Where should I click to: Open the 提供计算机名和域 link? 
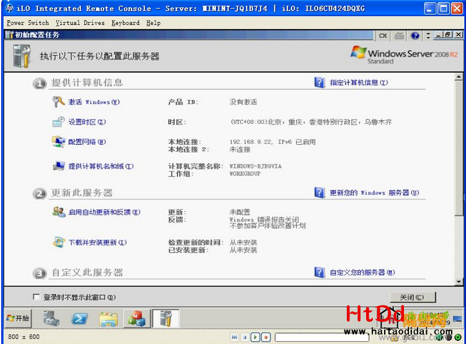pos(101,166)
